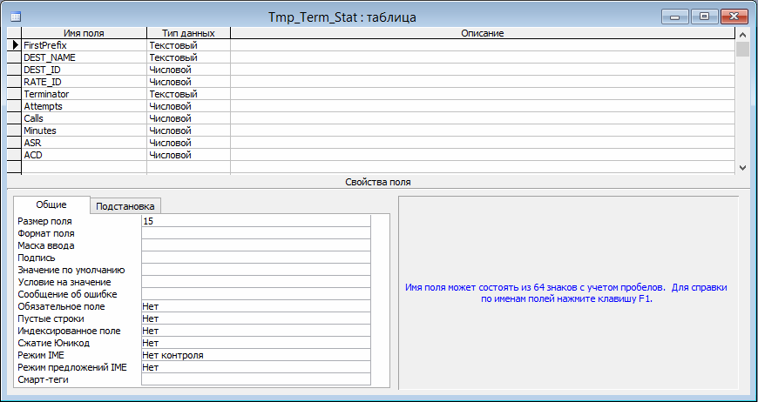Click the row selector beside DEST_NAME
The height and width of the screenshot is (402, 758).
[x=15, y=57]
